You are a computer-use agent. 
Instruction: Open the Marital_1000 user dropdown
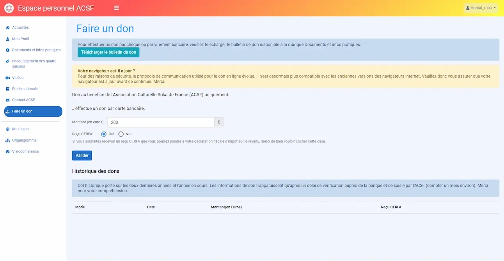[481, 8]
